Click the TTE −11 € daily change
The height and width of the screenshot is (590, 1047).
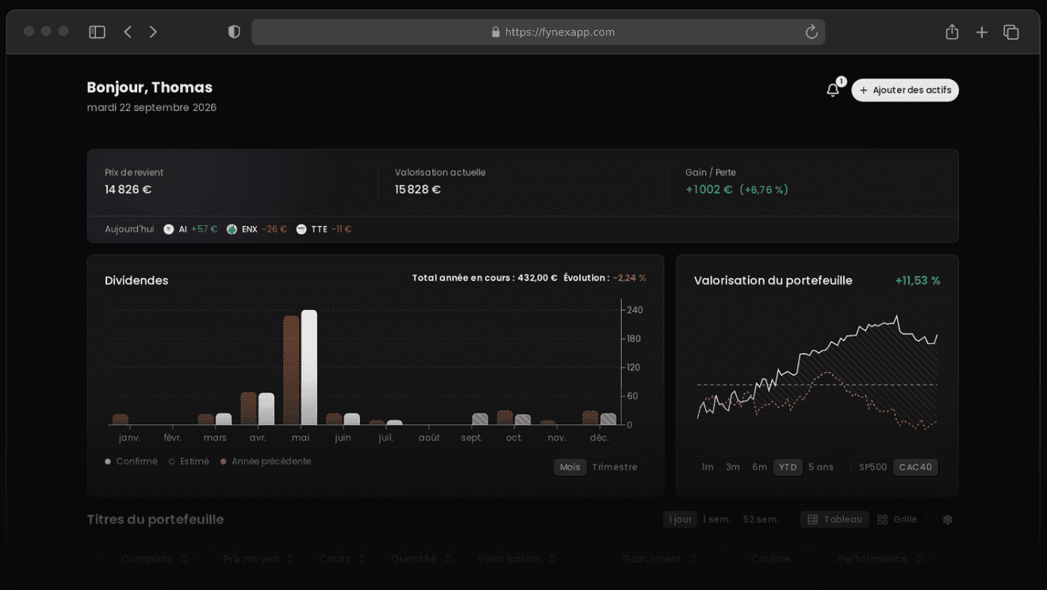click(342, 229)
